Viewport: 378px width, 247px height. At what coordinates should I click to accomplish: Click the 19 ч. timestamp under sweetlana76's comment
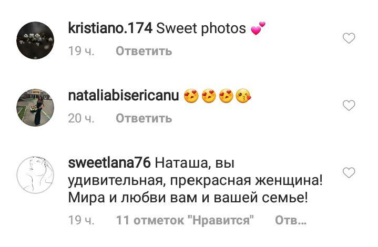(81, 220)
